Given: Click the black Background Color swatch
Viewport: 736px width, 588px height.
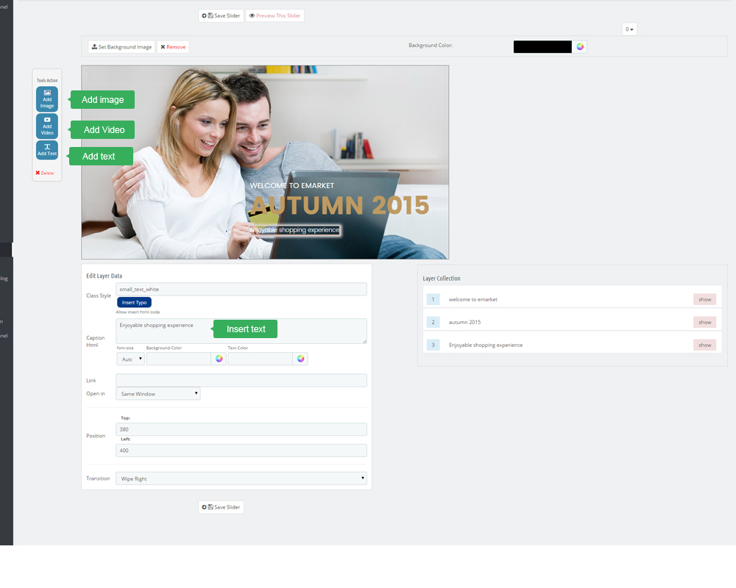Looking at the screenshot, I should (542, 47).
